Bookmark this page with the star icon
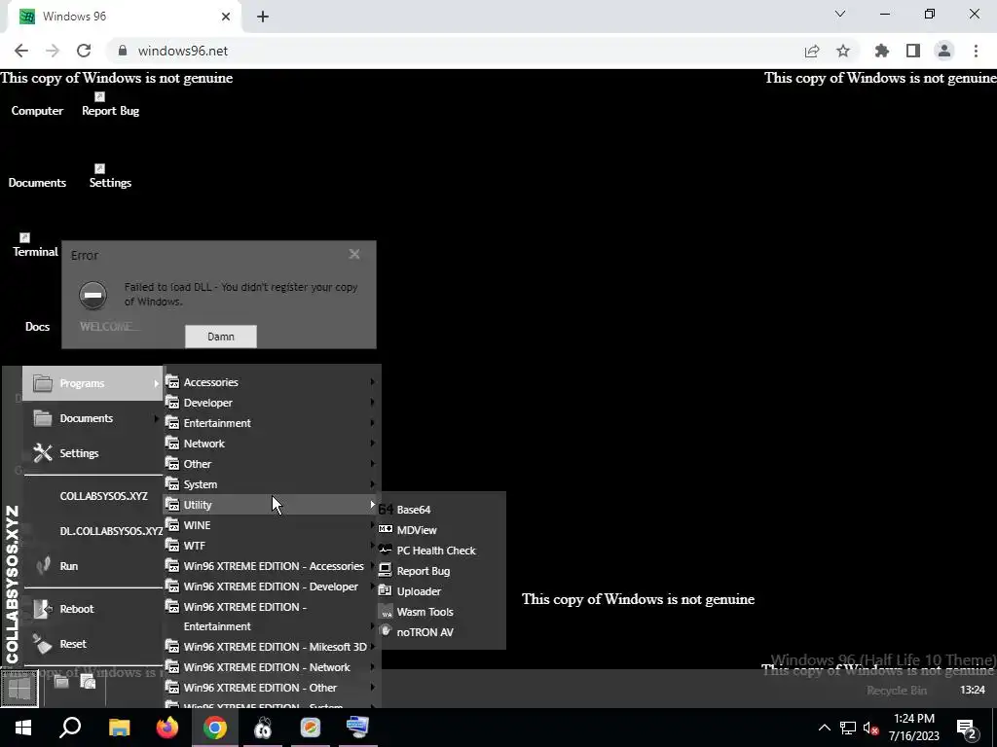Viewport: 997px width, 747px height. pyautogui.click(x=843, y=51)
